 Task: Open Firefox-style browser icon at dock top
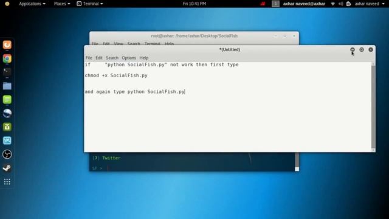[x=7, y=45]
